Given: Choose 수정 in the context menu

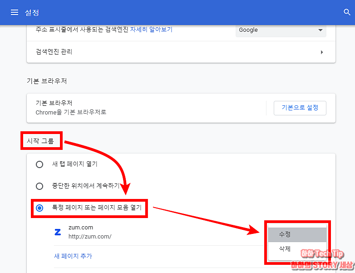Looking at the screenshot, I should [x=297, y=234].
